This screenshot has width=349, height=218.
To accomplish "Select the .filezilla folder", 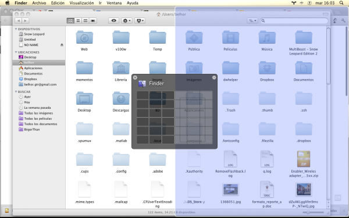I will click(x=267, y=129).
